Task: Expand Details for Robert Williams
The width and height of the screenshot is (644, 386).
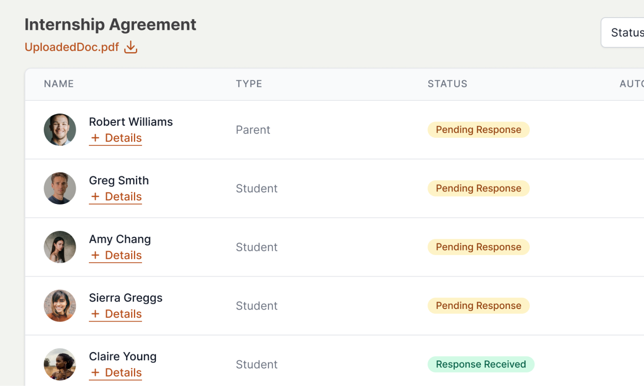Action: pyautogui.click(x=115, y=138)
